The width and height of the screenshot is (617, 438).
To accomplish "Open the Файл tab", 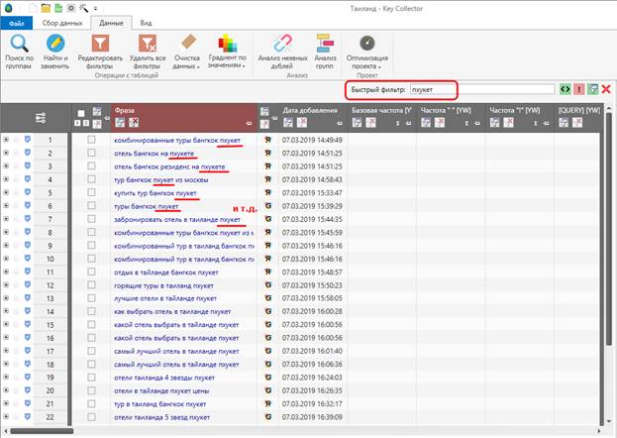I will tap(17, 23).
